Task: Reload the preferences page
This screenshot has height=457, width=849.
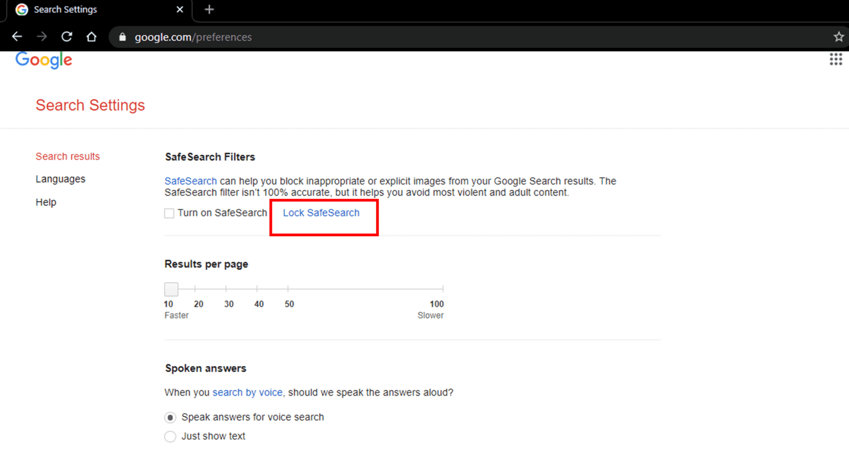Action: coord(67,37)
